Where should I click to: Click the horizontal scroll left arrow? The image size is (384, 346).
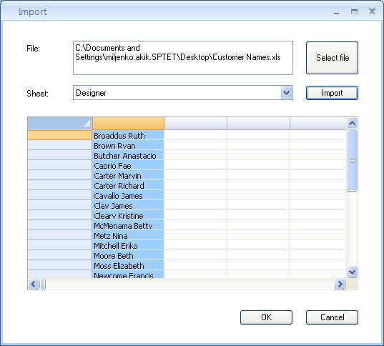pyautogui.click(x=34, y=284)
